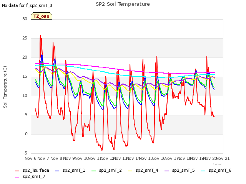246x184 pixels.
Task: Click the green sp2_smT_2 legend swatch
Action: pyautogui.click(x=93, y=171)
